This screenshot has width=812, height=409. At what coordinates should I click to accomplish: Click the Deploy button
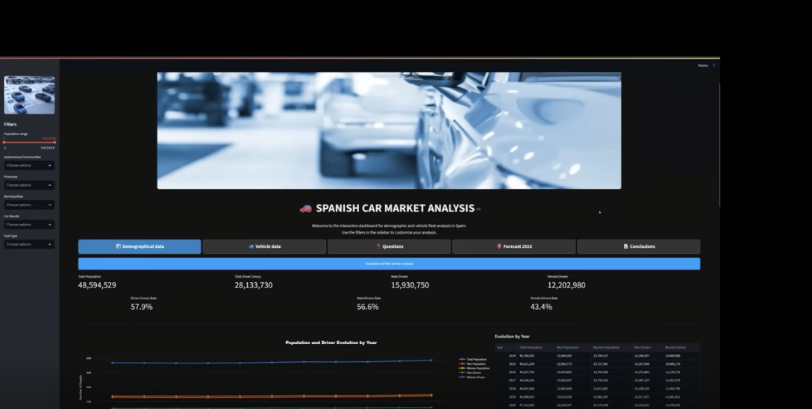(702, 66)
